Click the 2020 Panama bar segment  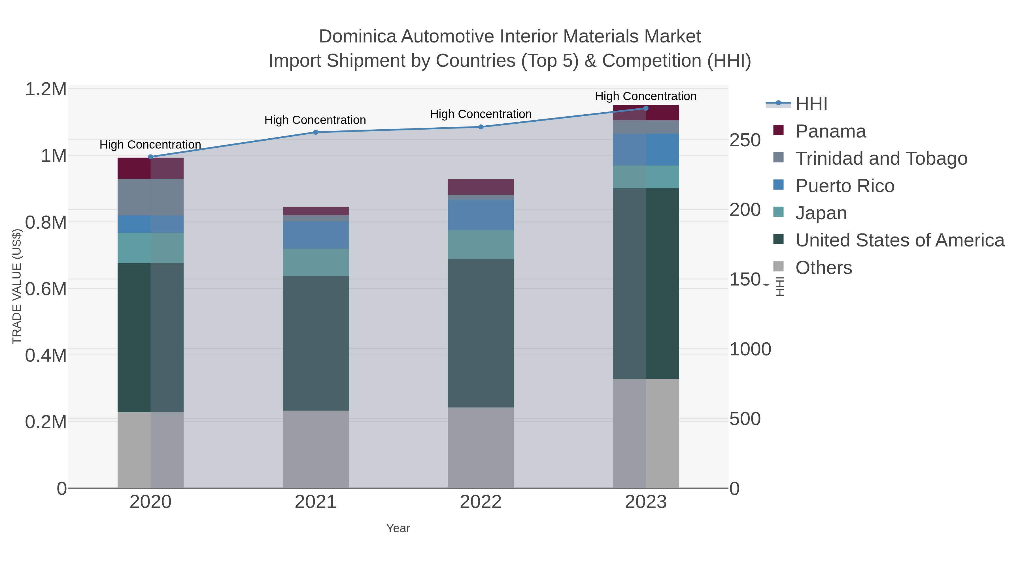tap(150, 168)
